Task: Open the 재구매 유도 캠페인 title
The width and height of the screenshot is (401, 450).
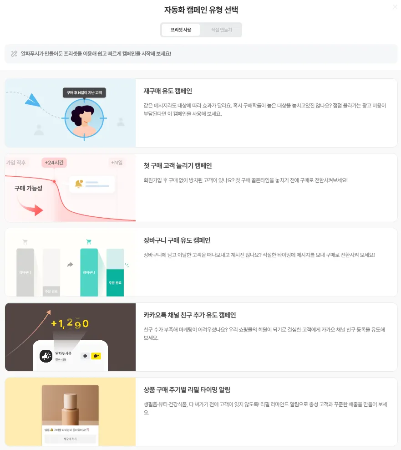Action: click(x=168, y=91)
